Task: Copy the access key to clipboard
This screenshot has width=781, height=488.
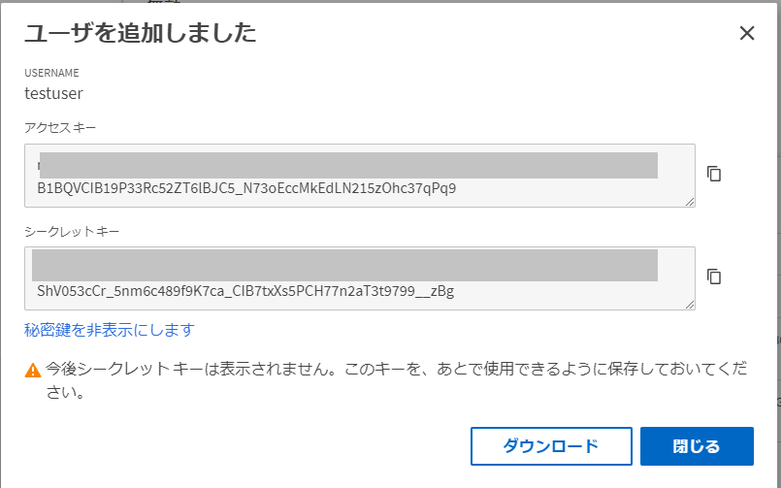Action: pos(714,174)
